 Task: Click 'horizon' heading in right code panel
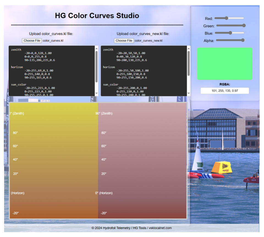[x=109, y=67]
